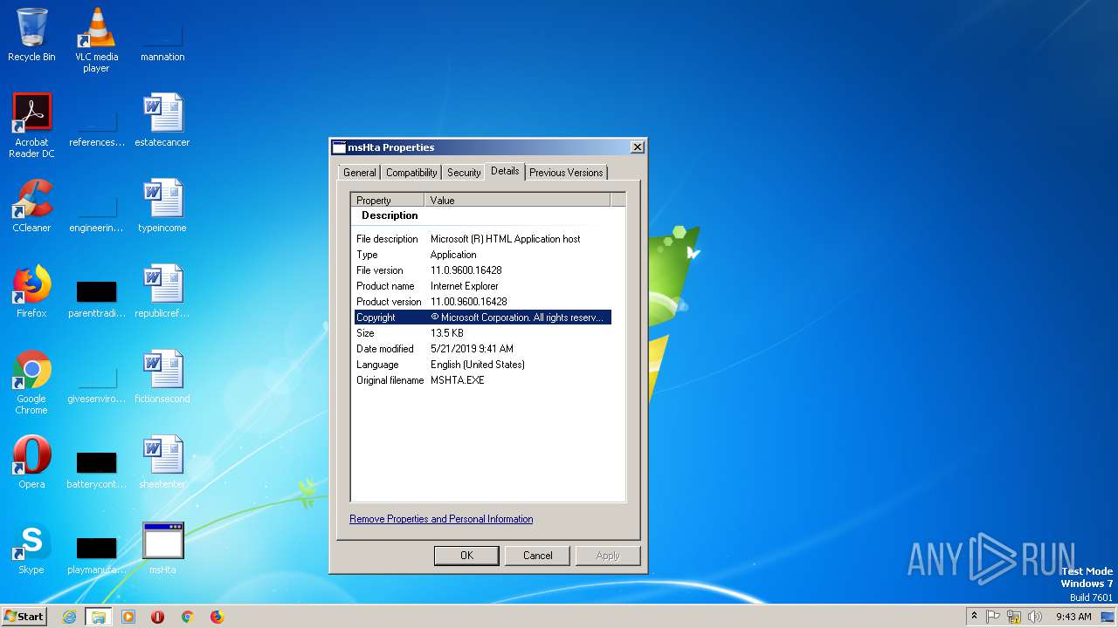The width and height of the screenshot is (1118, 628).
Task: Open Internet Explorer from the taskbar
Action: pyautogui.click(x=70, y=617)
